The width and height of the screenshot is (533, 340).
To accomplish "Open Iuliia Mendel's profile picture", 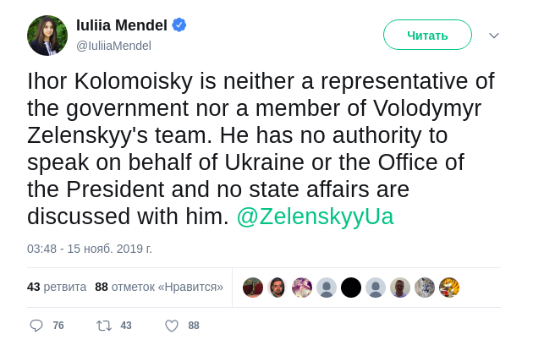I will coord(47,36).
